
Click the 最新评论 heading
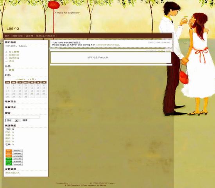(11, 107)
